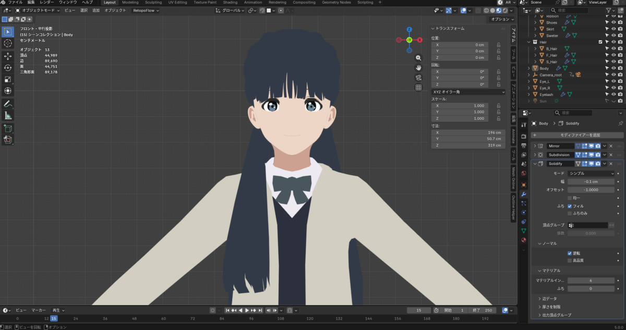Open the Output properties tab icon
The width and height of the screenshot is (626, 330).
(524, 145)
